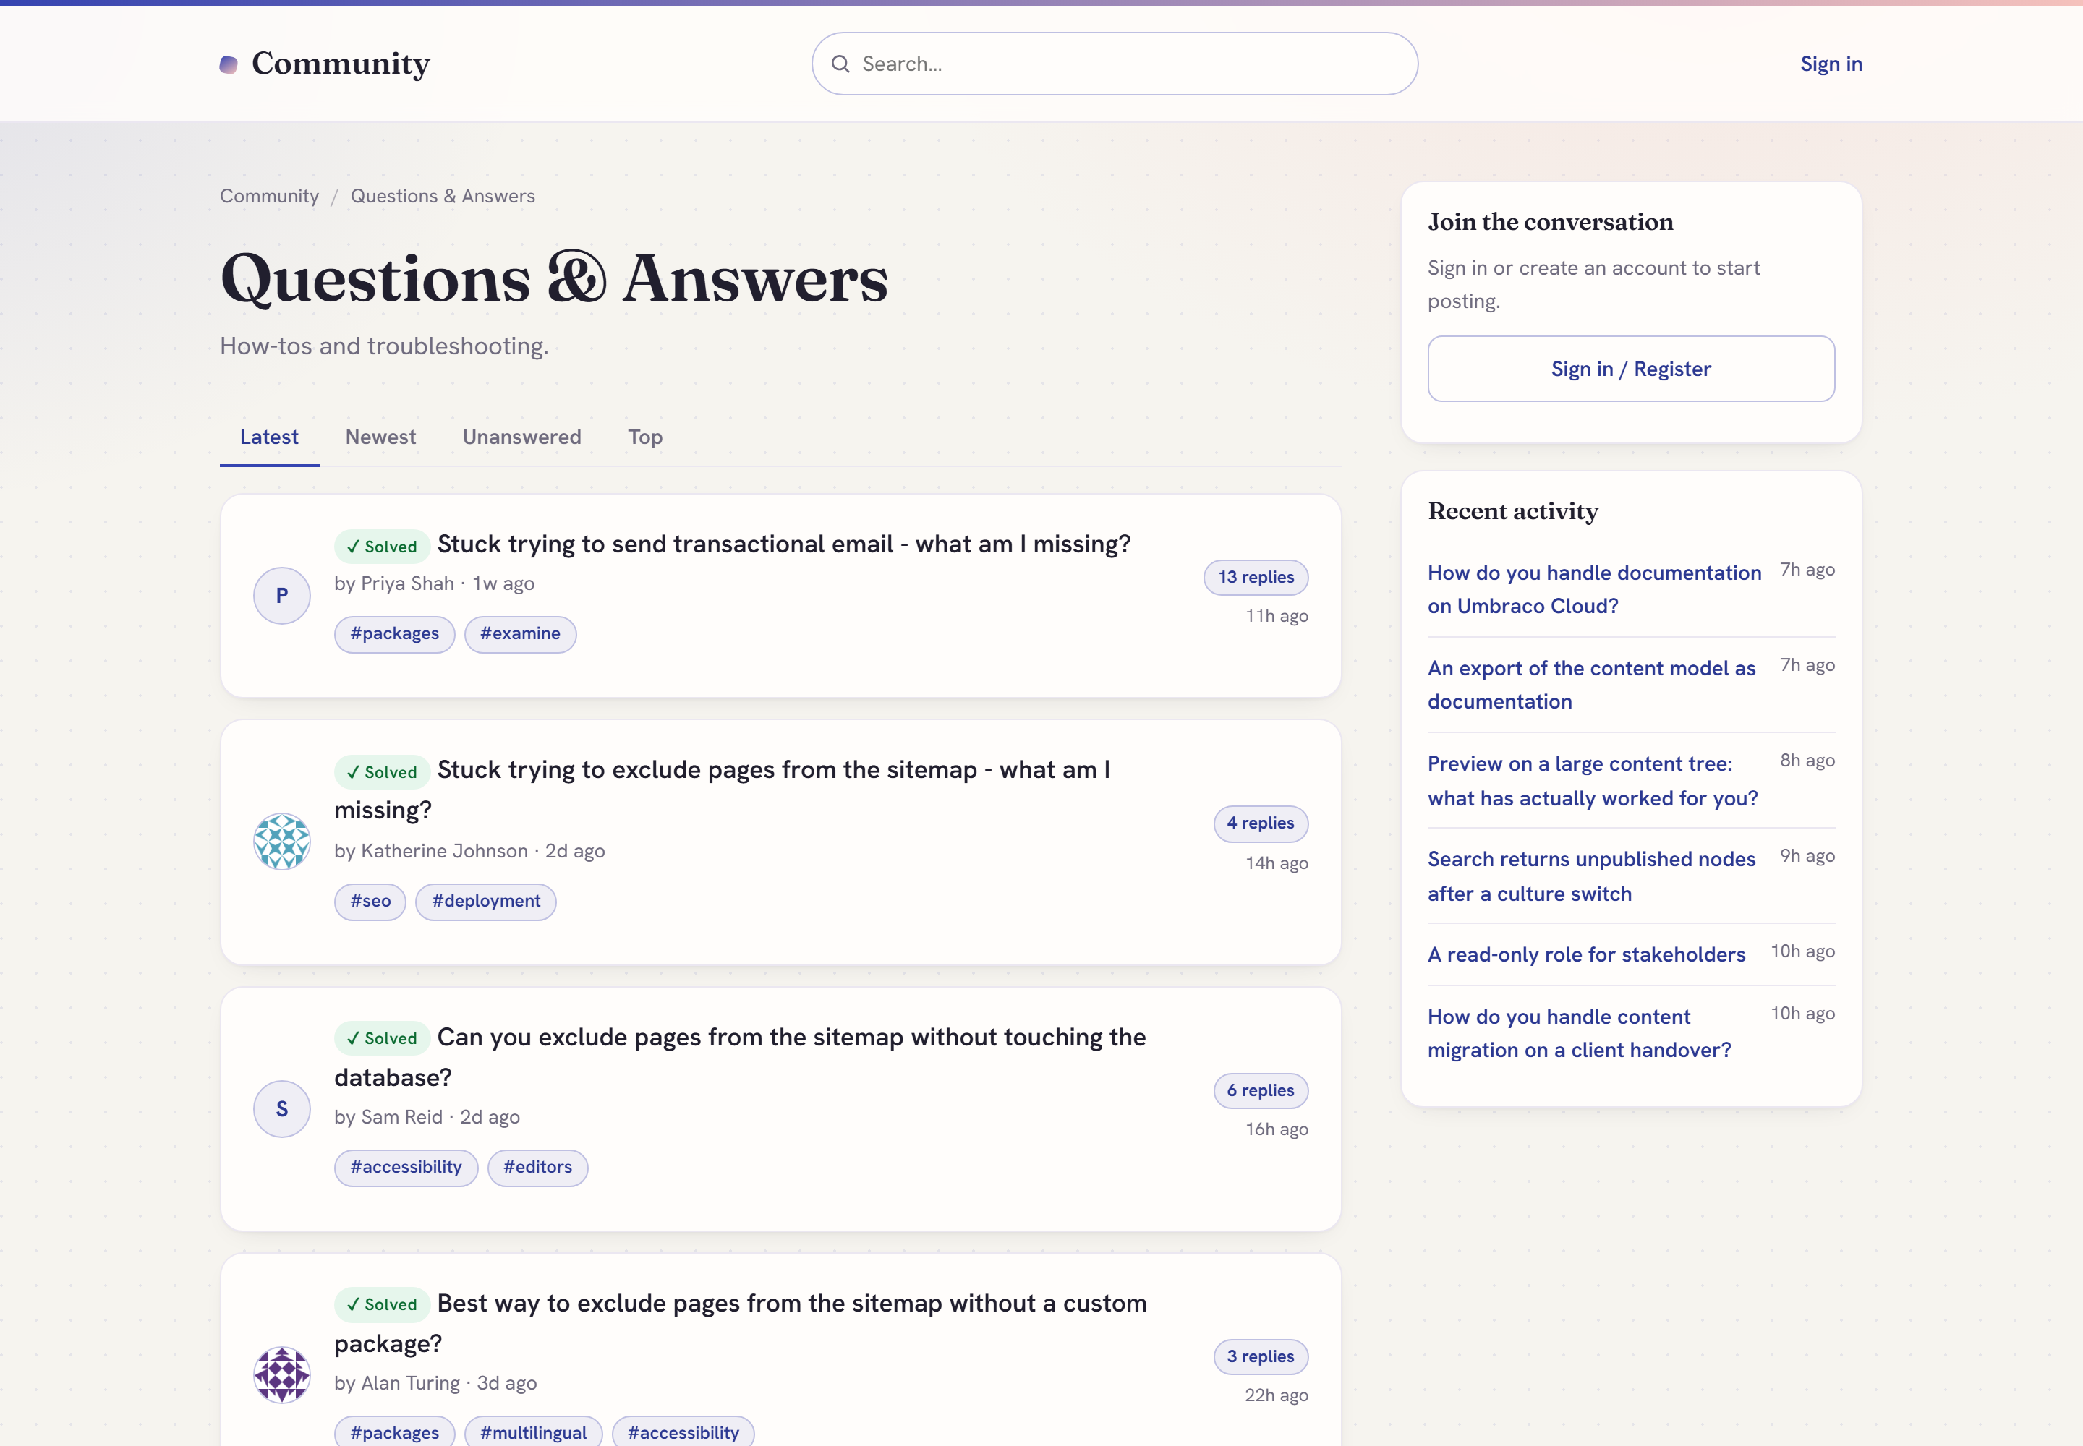The height and width of the screenshot is (1446, 2083).
Task: Click the Community logo dot icon
Action: point(229,64)
